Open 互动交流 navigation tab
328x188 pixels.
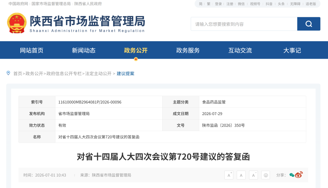(x=240, y=50)
